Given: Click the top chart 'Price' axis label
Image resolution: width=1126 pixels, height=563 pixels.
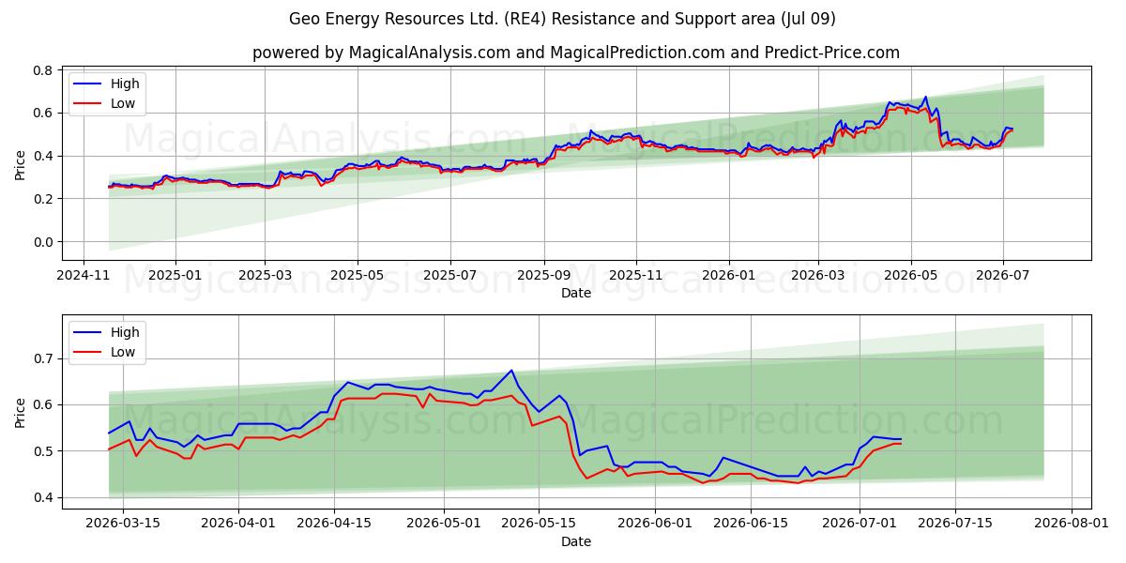Looking at the screenshot, I should 21,163.
